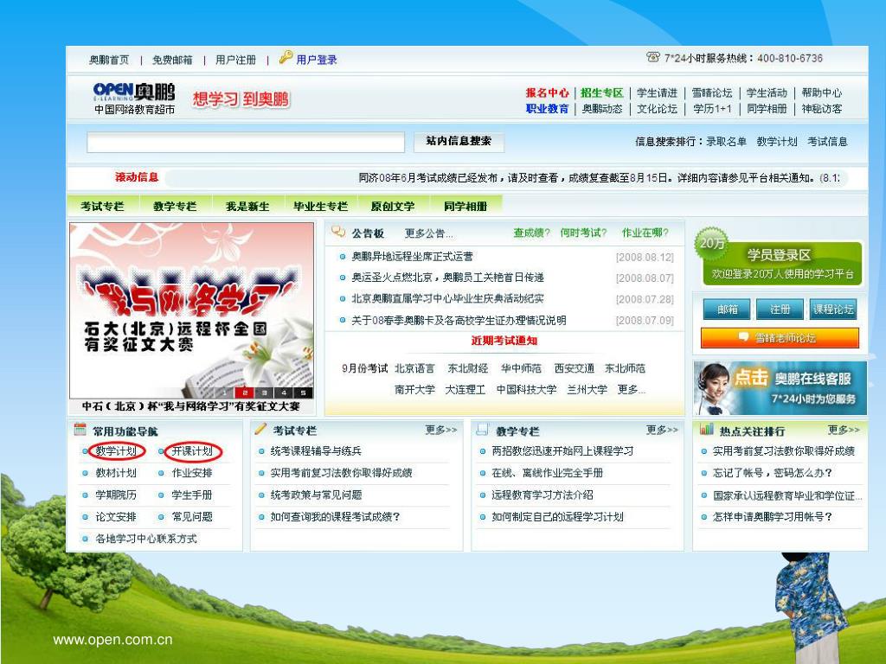This screenshot has height=664, width=886.
Task: Click the pencil icon beside 考试专栏 panel
Action: point(260,429)
